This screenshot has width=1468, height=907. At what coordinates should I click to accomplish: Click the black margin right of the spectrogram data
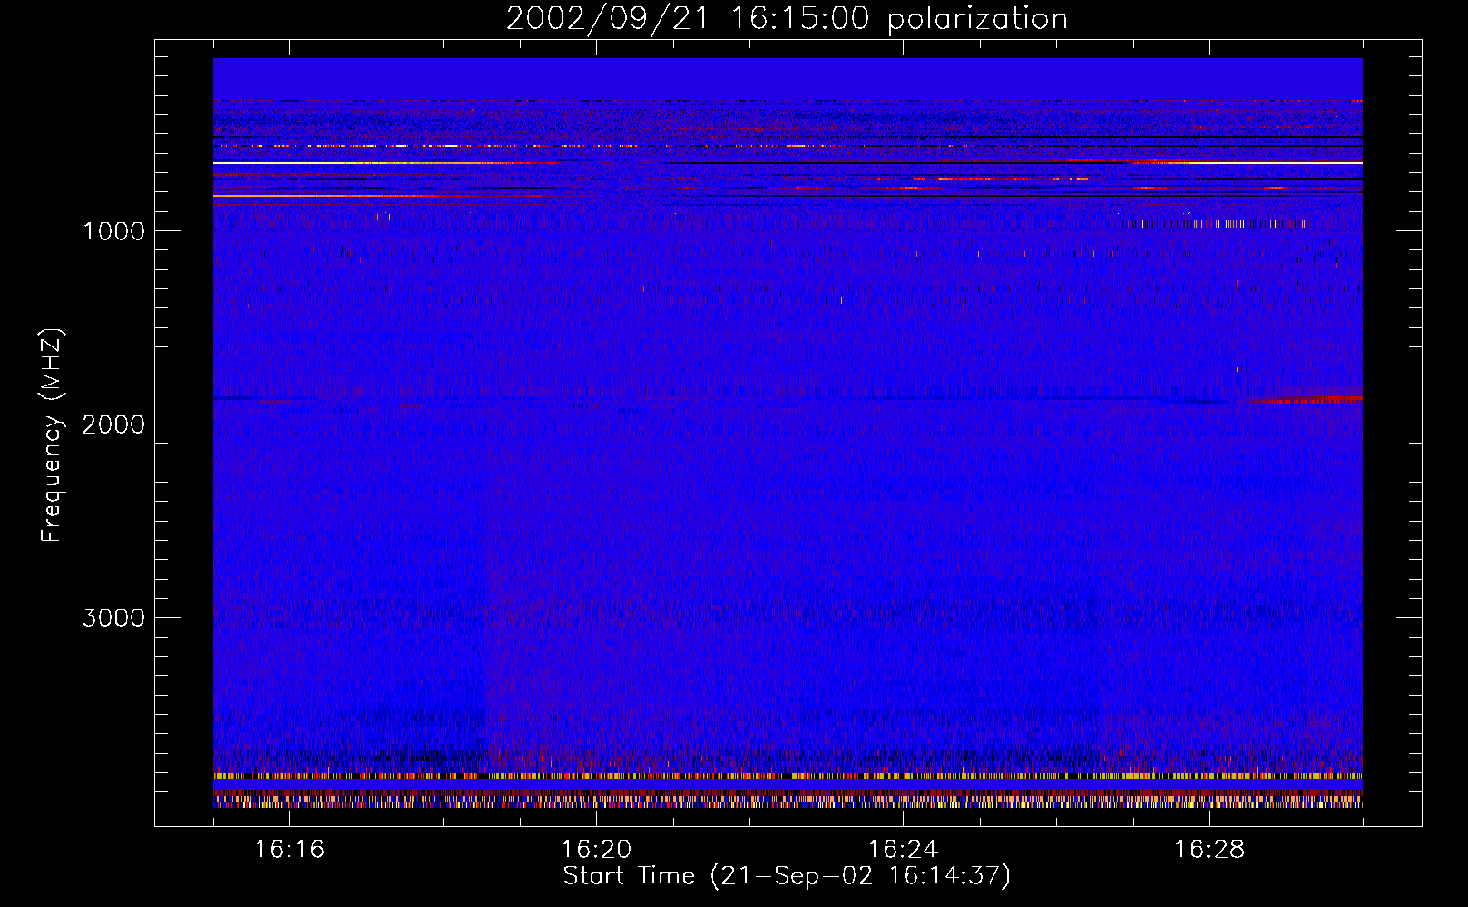pos(1392,435)
